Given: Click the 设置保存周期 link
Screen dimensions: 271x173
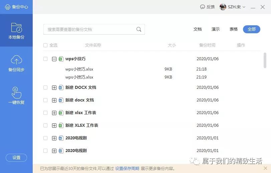Looking at the screenshot, I should coord(127,168).
